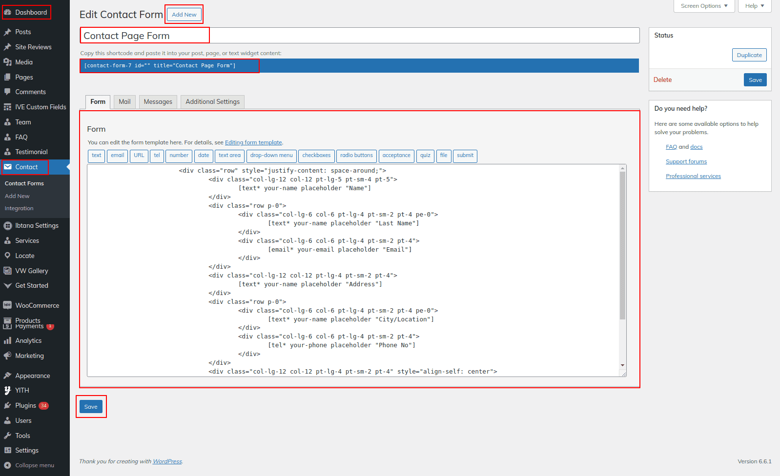Click the Duplicate button in Status box

click(x=749, y=55)
